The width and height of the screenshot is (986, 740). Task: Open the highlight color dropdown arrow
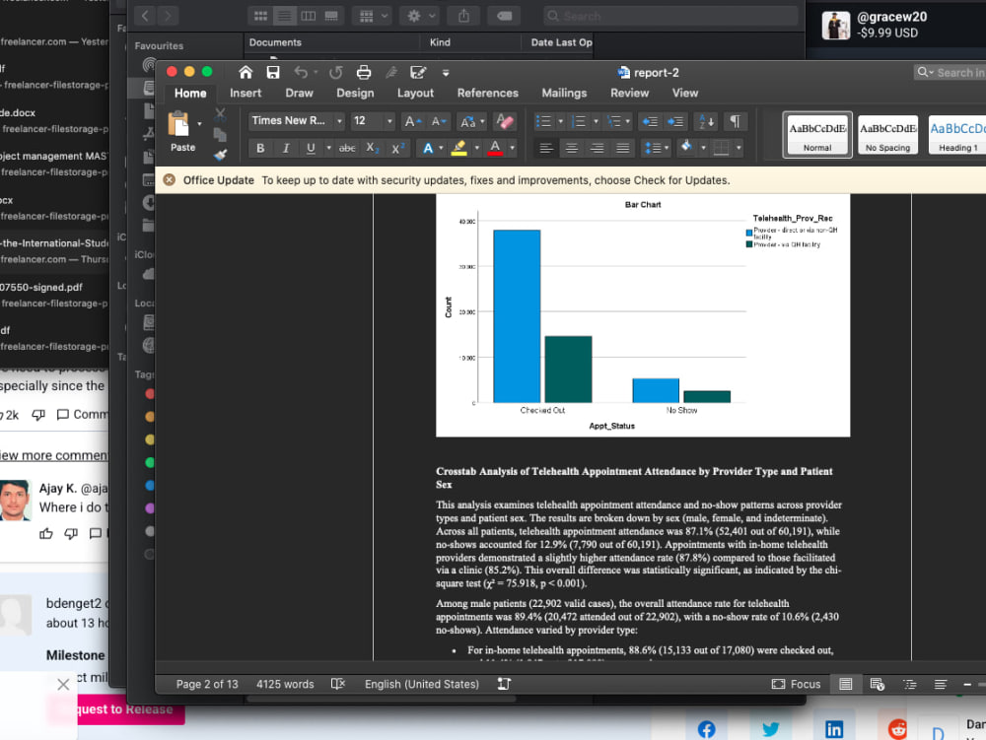[x=476, y=148]
